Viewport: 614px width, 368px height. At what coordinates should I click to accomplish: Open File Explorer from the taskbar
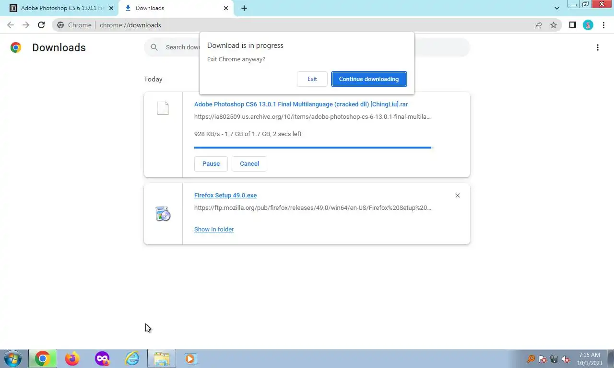162,358
